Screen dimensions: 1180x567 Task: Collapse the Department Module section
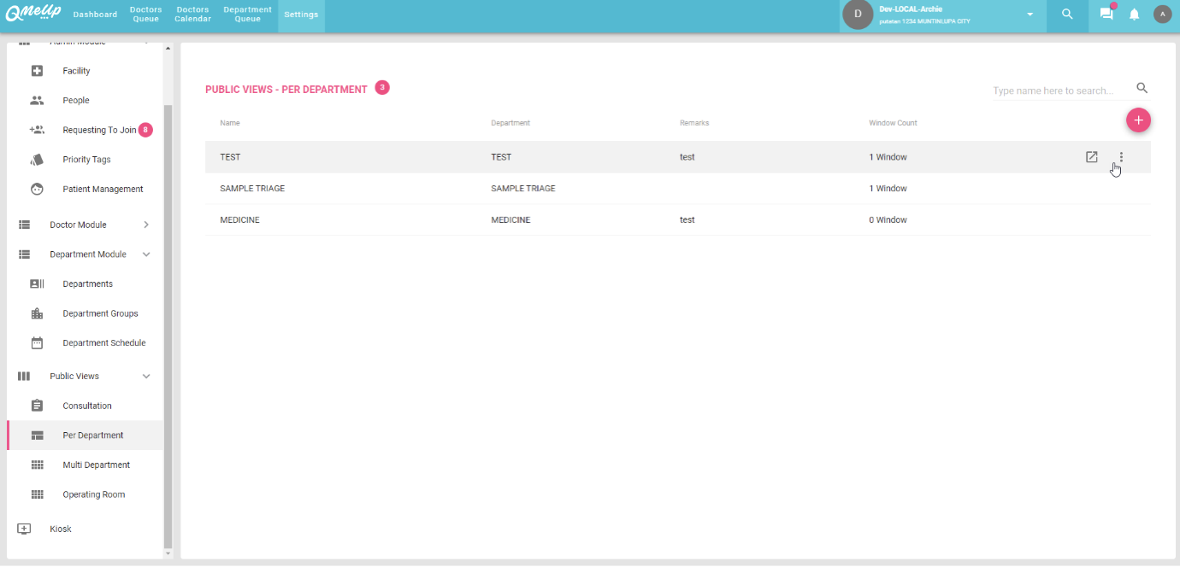pyautogui.click(x=146, y=254)
